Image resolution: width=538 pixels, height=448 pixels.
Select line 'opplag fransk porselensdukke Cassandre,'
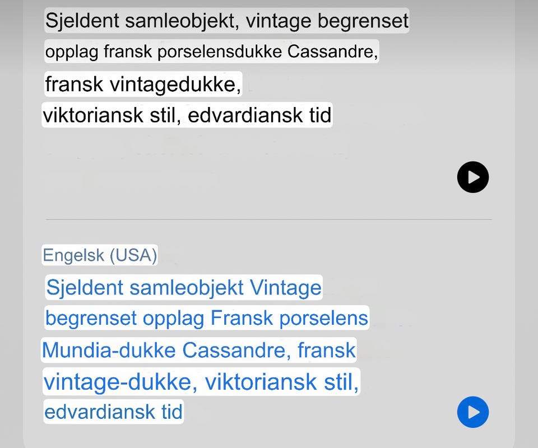[212, 52]
